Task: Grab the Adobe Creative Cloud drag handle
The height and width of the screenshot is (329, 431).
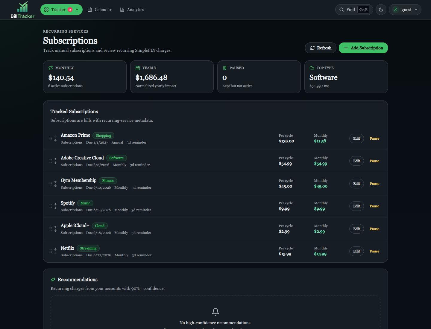Action: click(x=51, y=161)
